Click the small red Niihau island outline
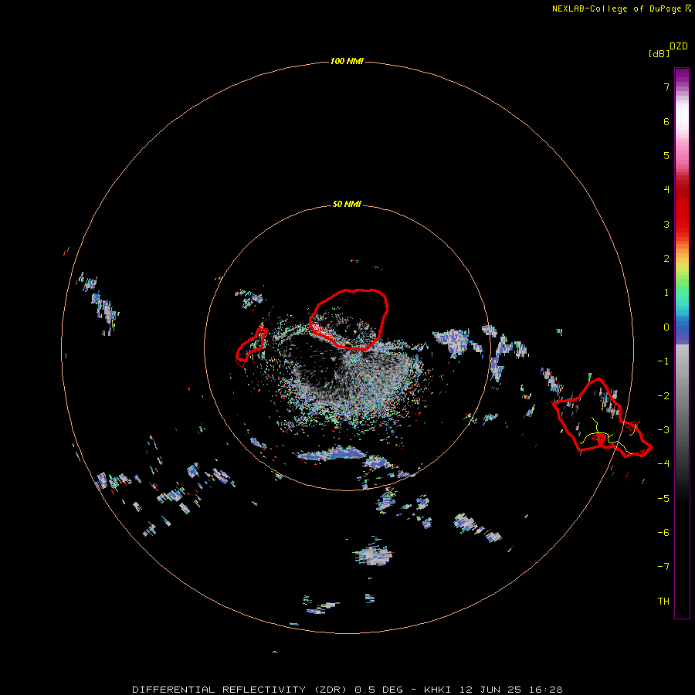Viewport: 695px width, 695px height. point(252,347)
